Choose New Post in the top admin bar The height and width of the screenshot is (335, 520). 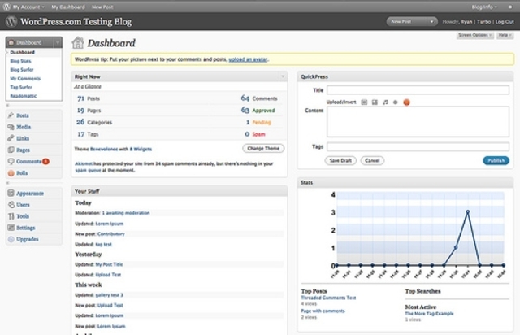[x=102, y=7]
